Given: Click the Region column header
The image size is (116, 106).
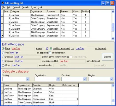Looking at the screenshot, I should [55, 85].
